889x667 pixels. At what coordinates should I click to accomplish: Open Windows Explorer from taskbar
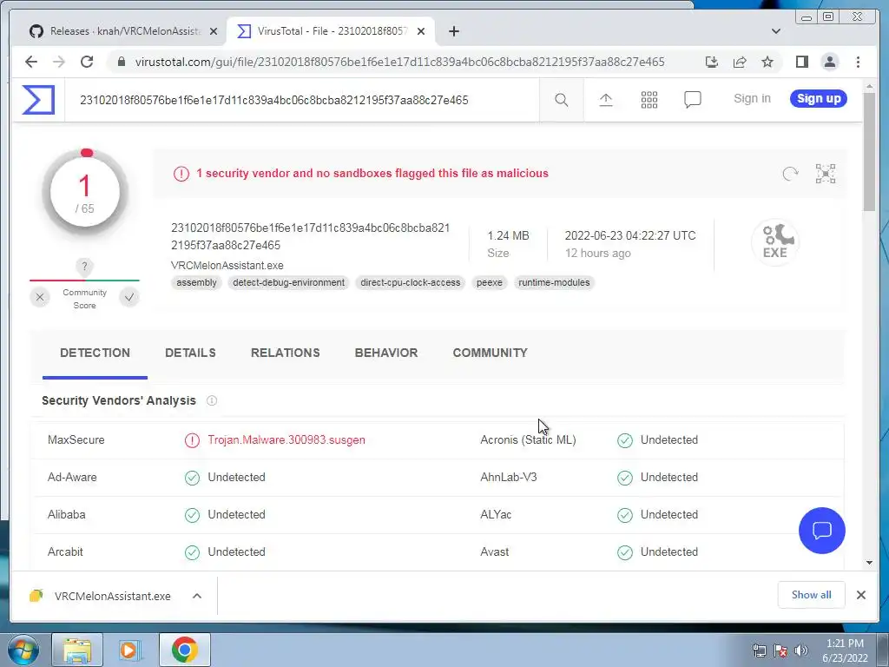tap(77, 650)
